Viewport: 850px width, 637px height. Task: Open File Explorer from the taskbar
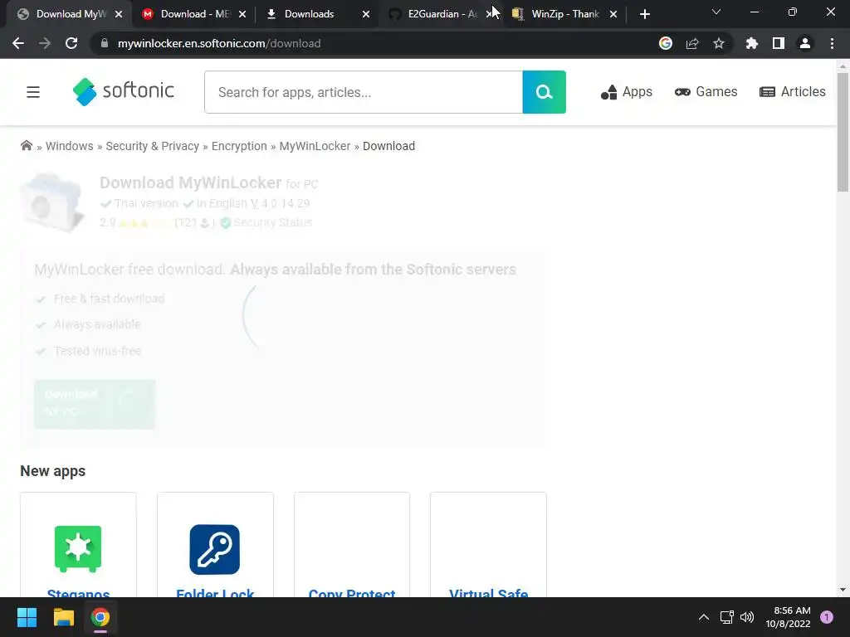pos(63,617)
